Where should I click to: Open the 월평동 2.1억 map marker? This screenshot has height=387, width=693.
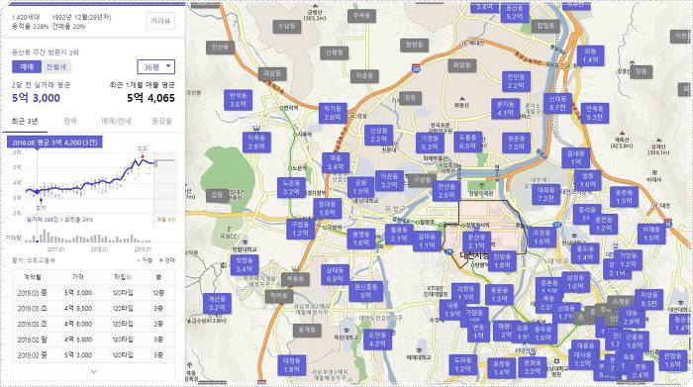click(399, 235)
